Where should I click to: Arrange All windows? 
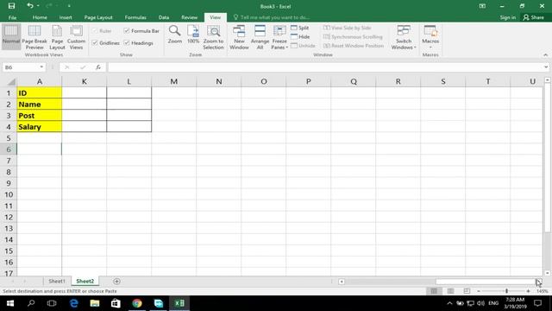[260, 37]
